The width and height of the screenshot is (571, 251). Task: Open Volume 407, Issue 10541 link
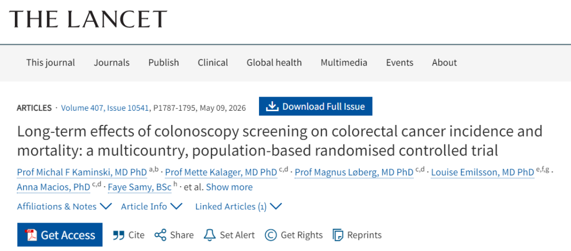(x=105, y=108)
